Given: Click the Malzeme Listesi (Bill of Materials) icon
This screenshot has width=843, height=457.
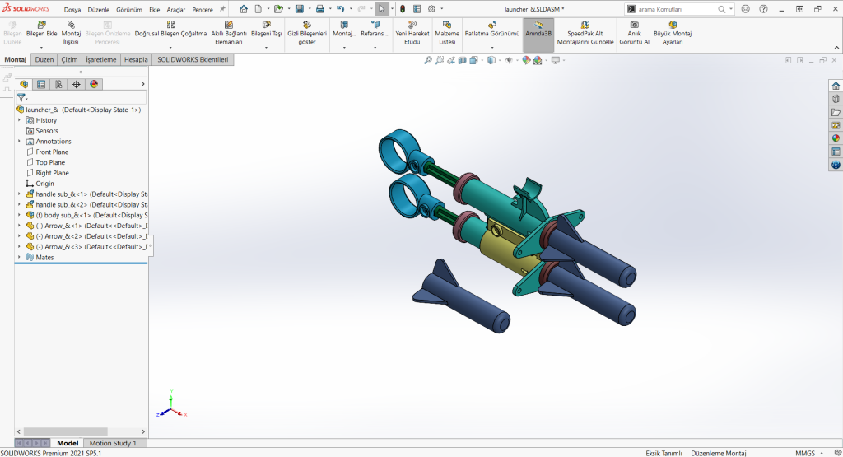Looking at the screenshot, I should pyautogui.click(x=447, y=25).
